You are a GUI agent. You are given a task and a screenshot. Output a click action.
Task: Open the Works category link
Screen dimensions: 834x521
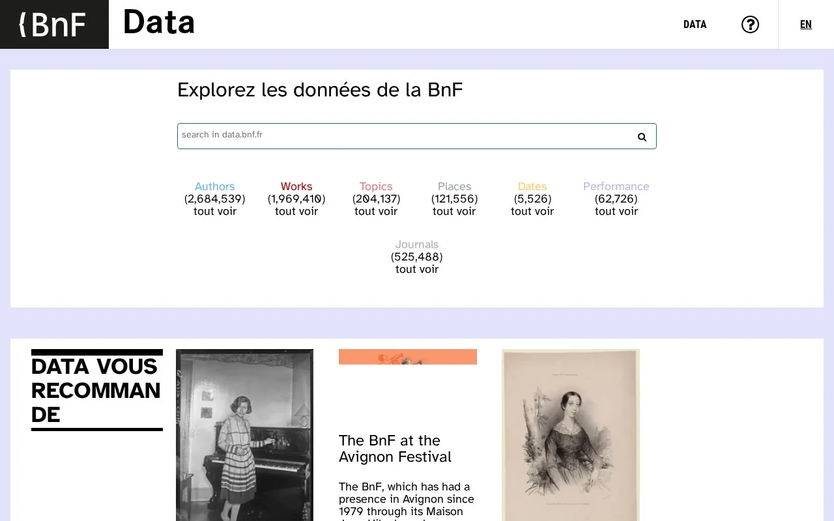[296, 186]
